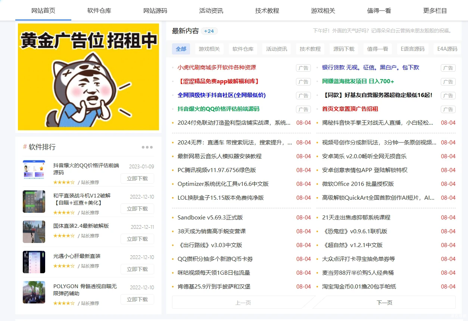The width and height of the screenshot is (468, 321).
Task: Open the 更多栏目 menu
Action: 435,11
